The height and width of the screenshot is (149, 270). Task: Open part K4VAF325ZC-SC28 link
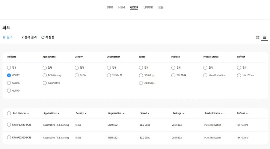pos(22,125)
